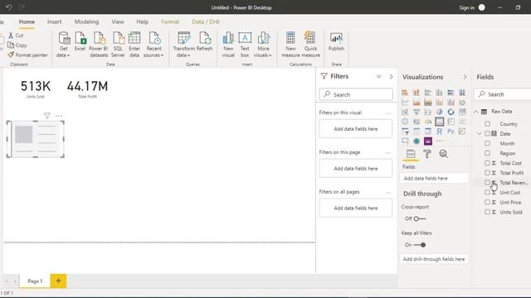Switch to the Format ribbon tab

[170, 22]
